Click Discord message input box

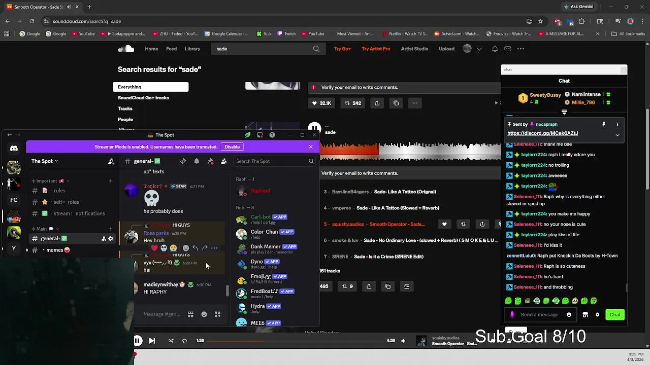click(161, 314)
